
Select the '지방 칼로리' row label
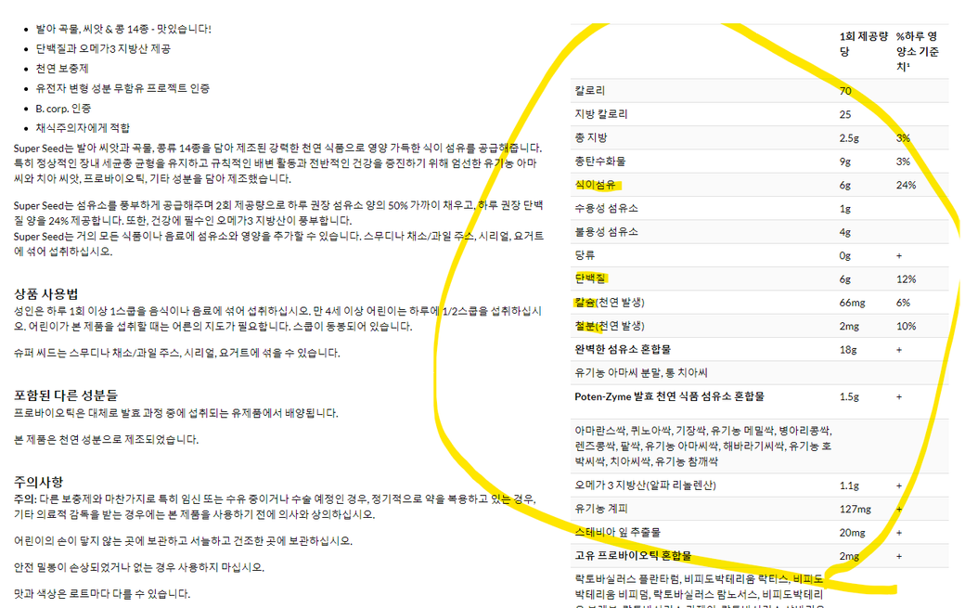(x=601, y=114)
